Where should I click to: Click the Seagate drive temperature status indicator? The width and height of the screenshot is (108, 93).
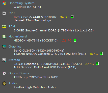click(x=97, y=64)
